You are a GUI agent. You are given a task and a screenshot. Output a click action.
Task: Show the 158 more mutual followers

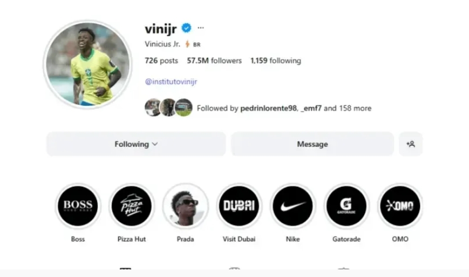[354, 108]
